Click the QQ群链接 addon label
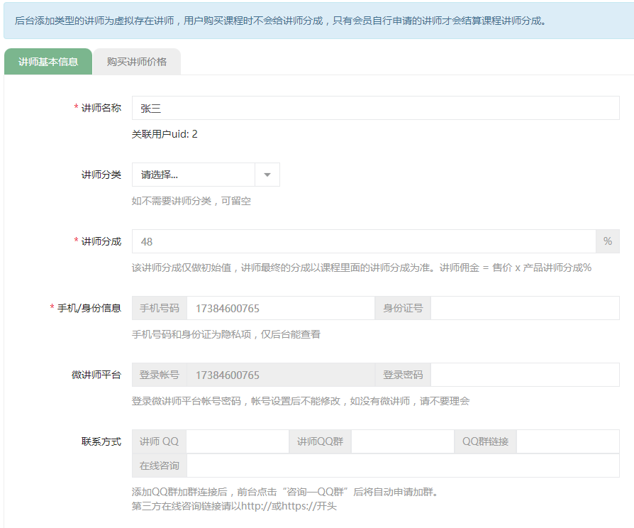This screenshot has height=528, width=634. (485, 441)
